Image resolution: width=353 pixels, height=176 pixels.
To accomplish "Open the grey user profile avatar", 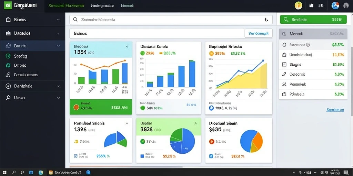I will pos(346,5).
